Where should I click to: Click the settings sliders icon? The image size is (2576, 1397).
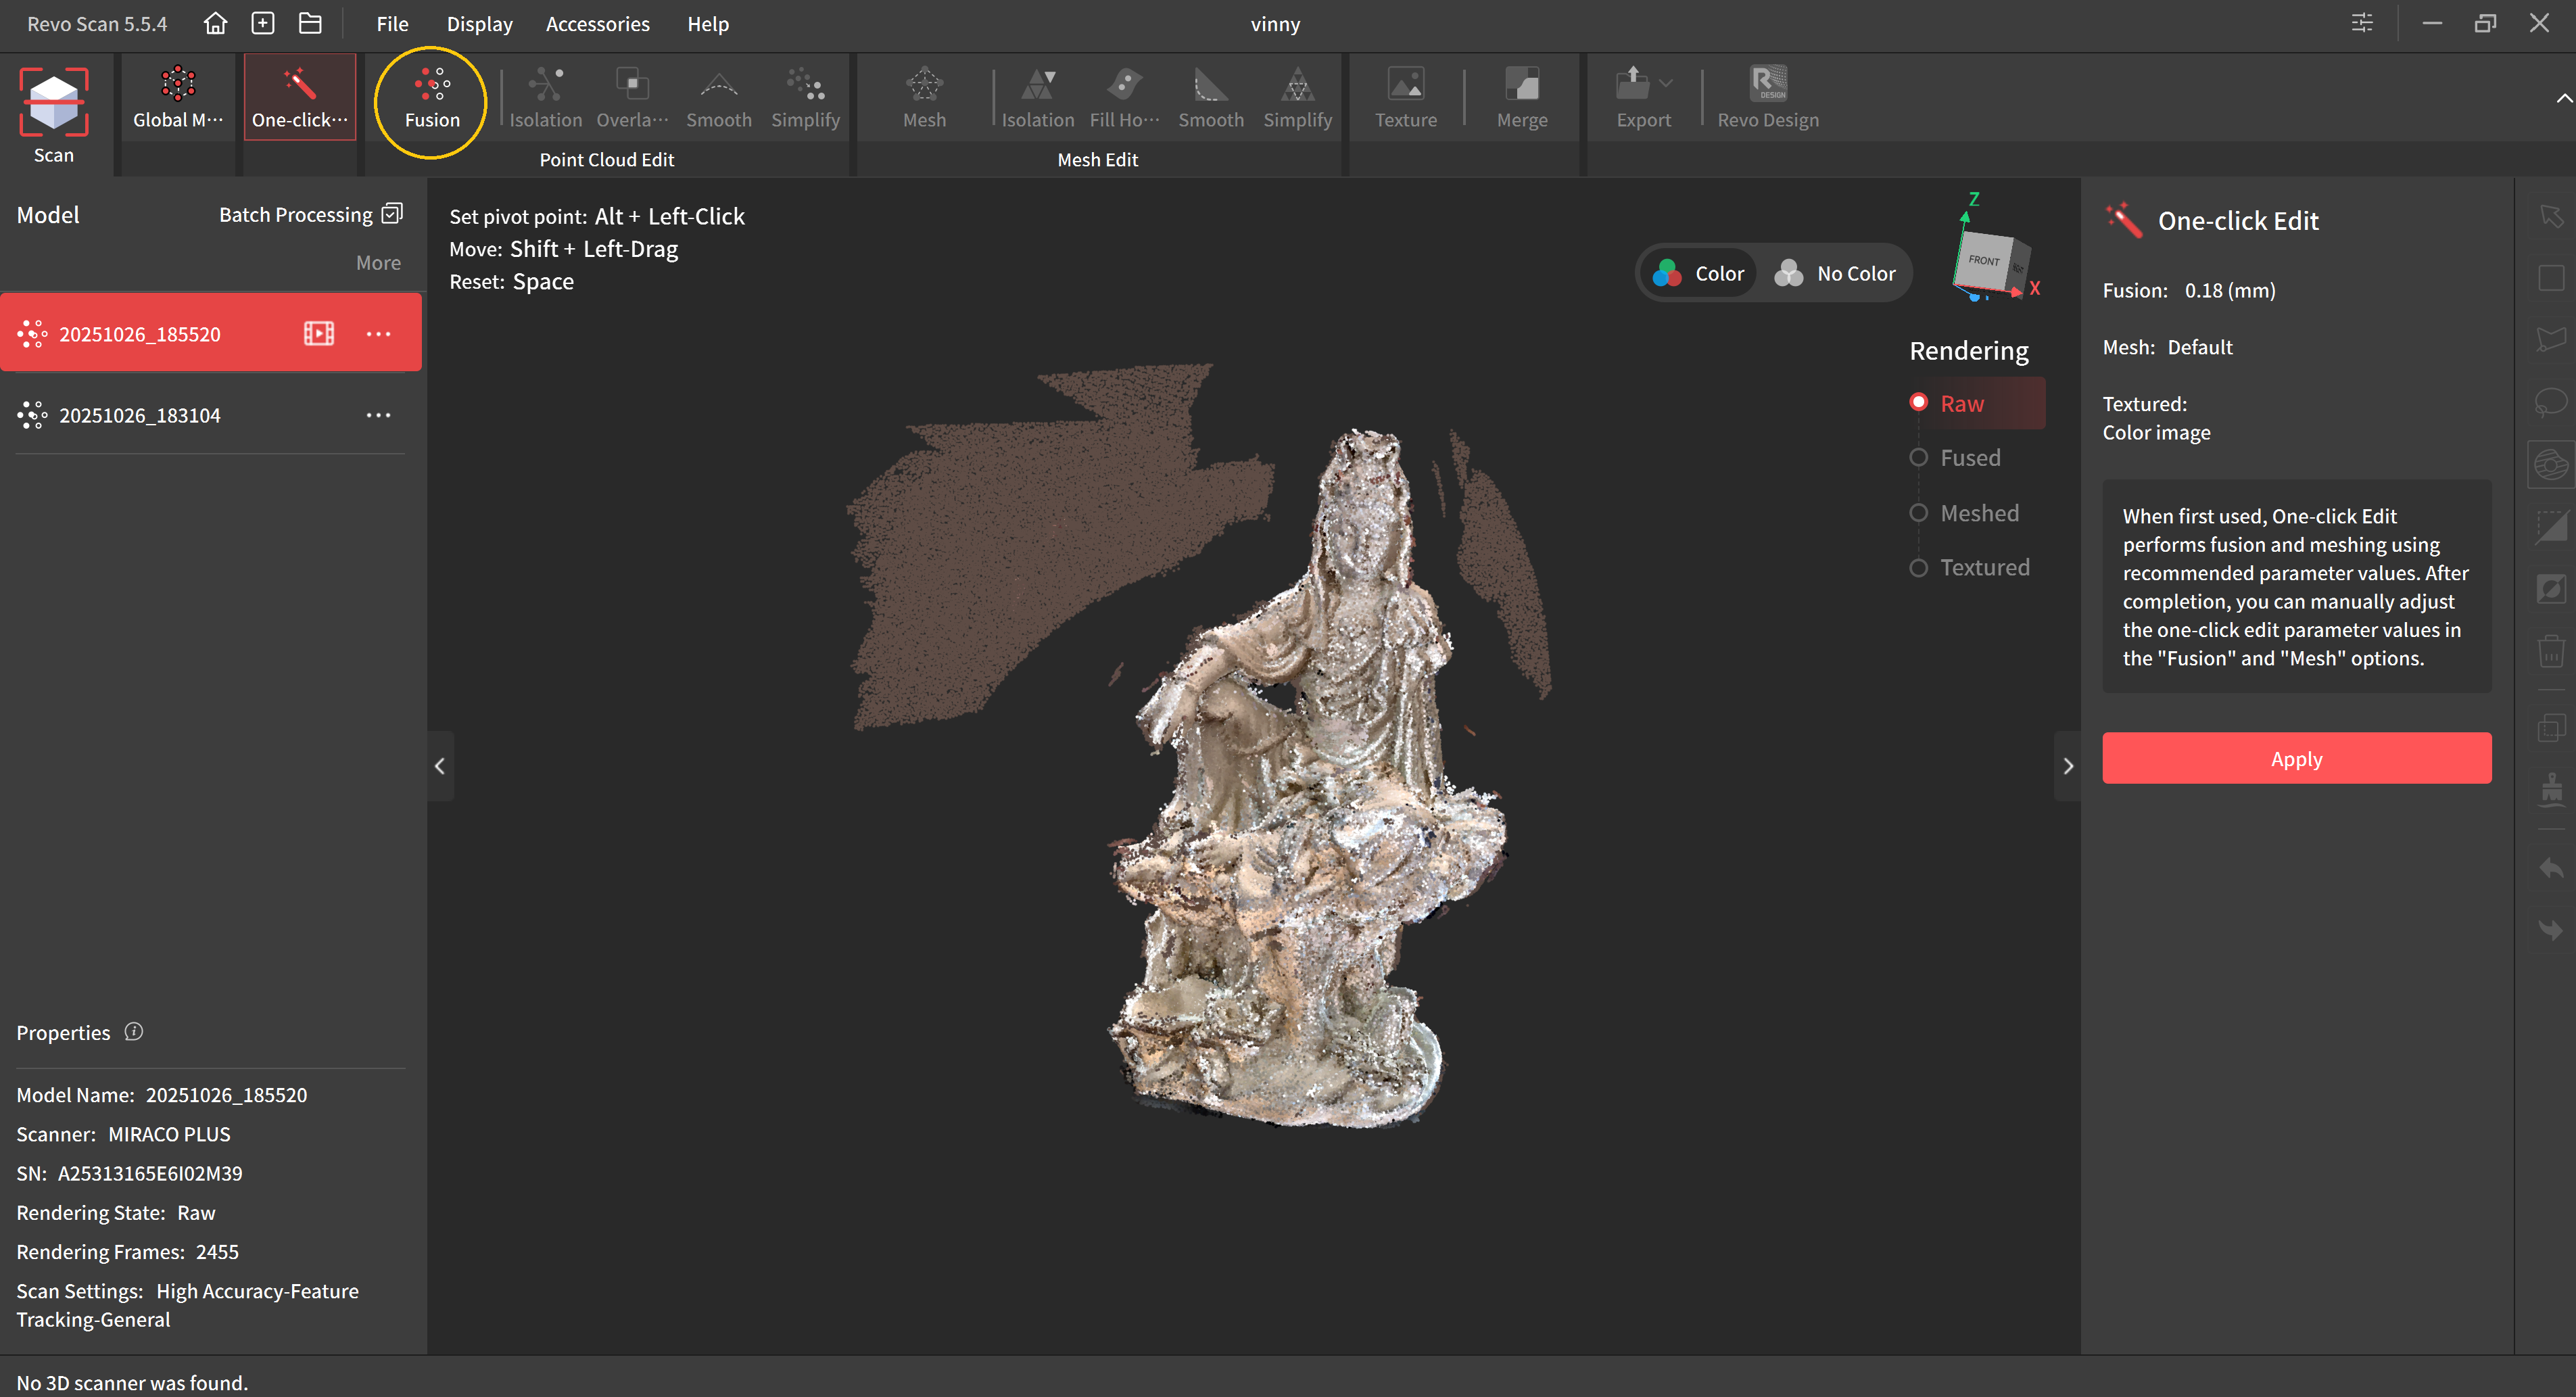tap(2362, 23)
